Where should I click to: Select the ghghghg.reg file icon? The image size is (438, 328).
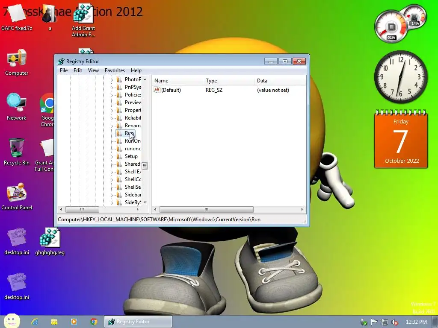[x=50, y=241]
